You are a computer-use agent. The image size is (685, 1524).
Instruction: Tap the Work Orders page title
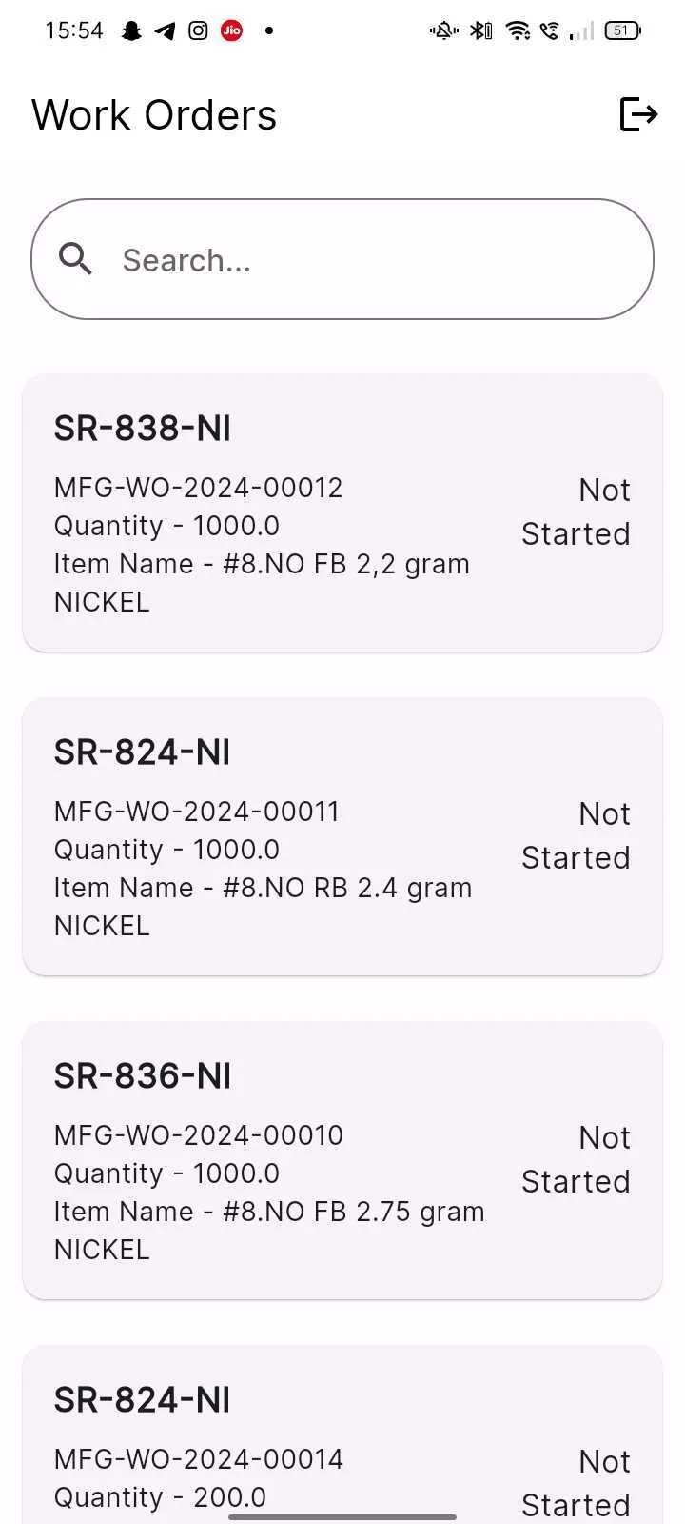(x=154, y=115)
